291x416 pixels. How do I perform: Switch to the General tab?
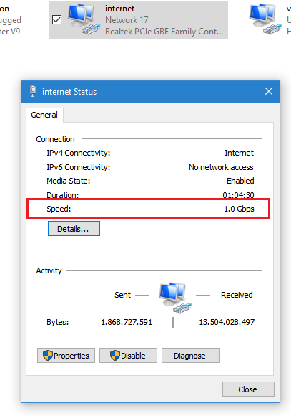tap(44, 115)
